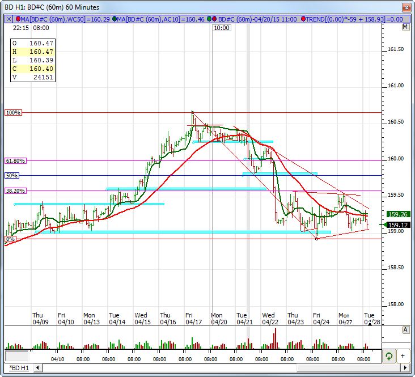Click the plus button beside refresh
The image size is (415, 377).
point(403,356)
